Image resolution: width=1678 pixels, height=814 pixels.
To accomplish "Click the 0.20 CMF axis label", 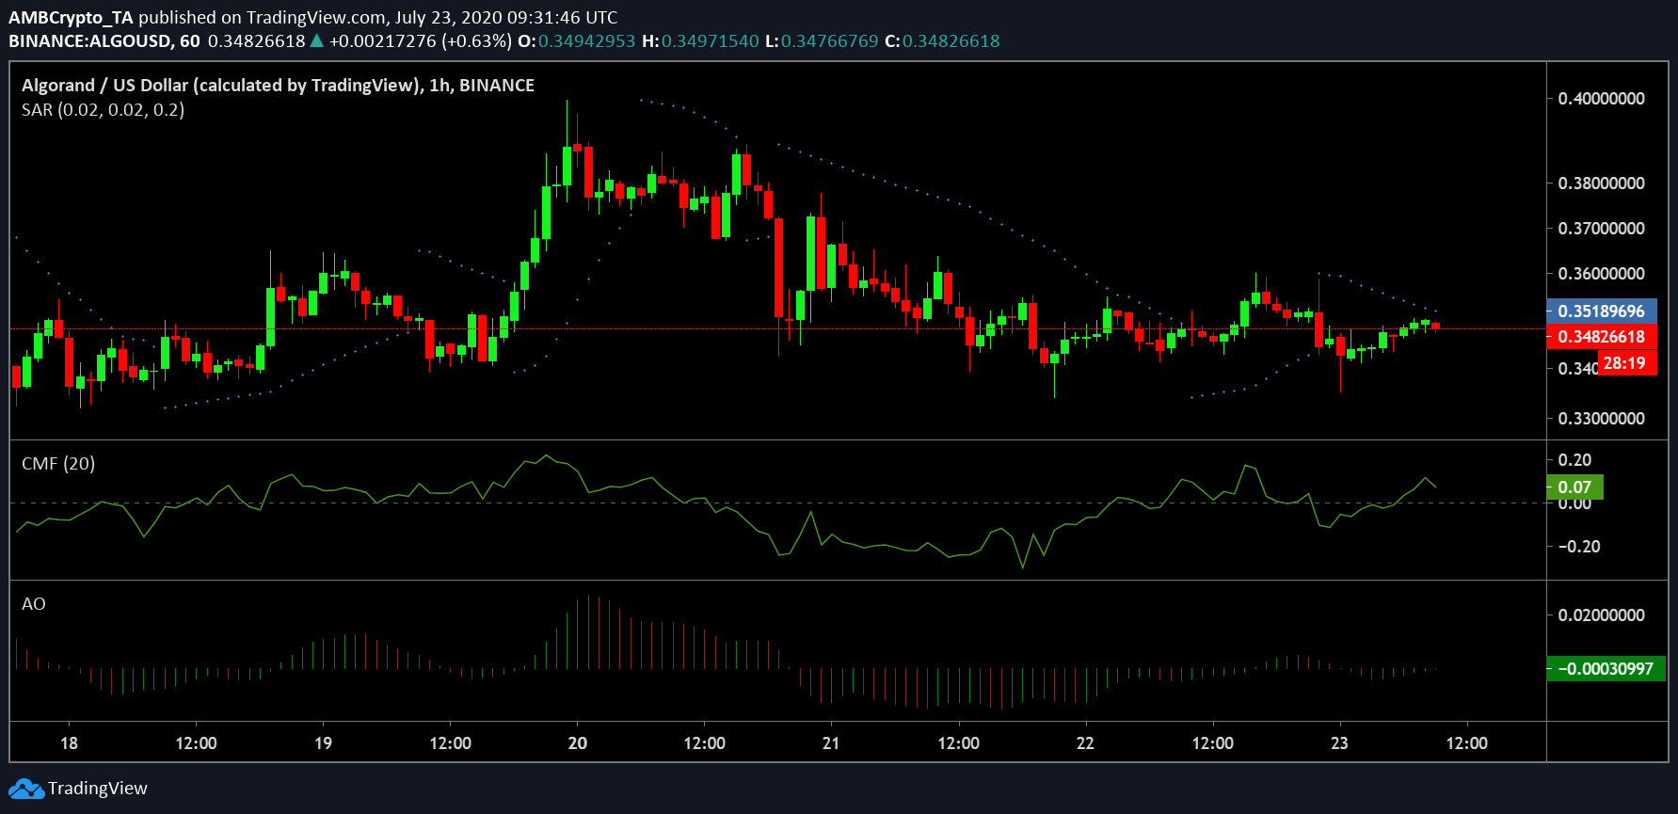I will pos(1574,460).
